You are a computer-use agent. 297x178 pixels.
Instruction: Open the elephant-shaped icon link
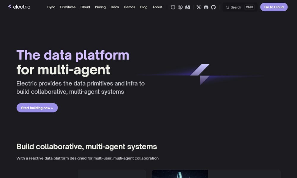click(x=187, y=7)
